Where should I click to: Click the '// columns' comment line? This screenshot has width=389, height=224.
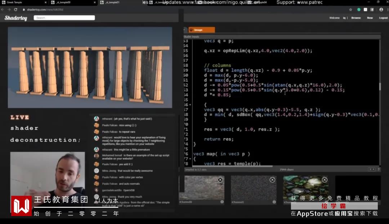pos(217,66)
